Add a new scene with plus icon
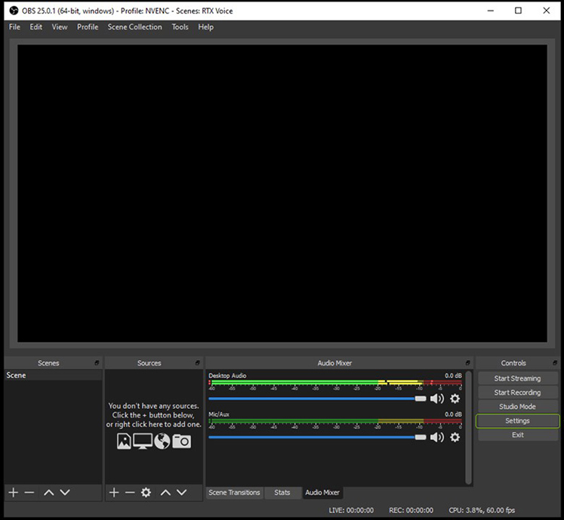The height and width of the screenshot is (520, 564). 13,492
